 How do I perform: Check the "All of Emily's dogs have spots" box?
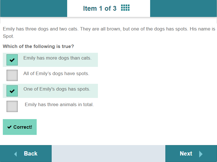point(12,75)
